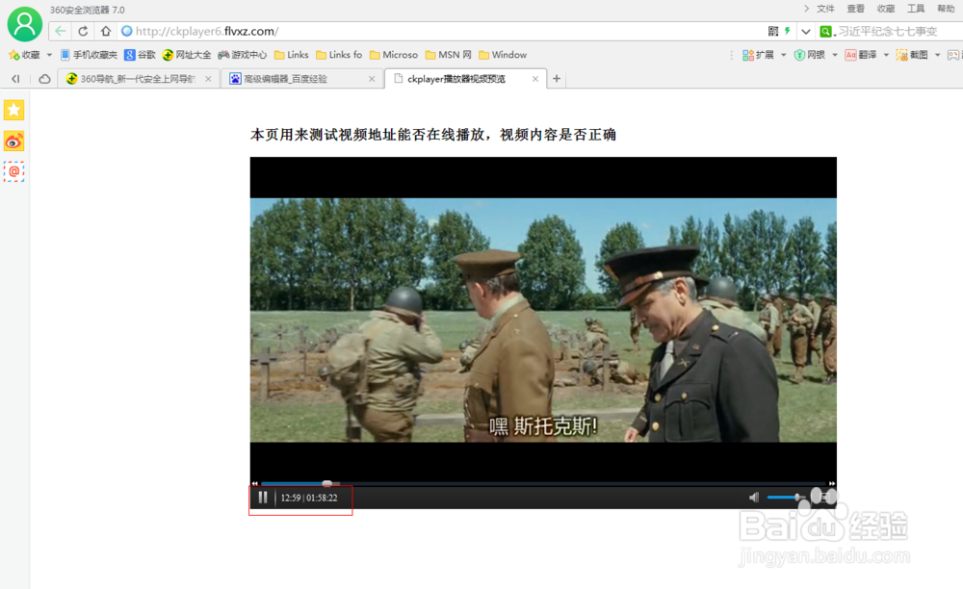Open the Microso bookmark folder
The width and height of the screenshot is (963, 589).
(394, 55)
